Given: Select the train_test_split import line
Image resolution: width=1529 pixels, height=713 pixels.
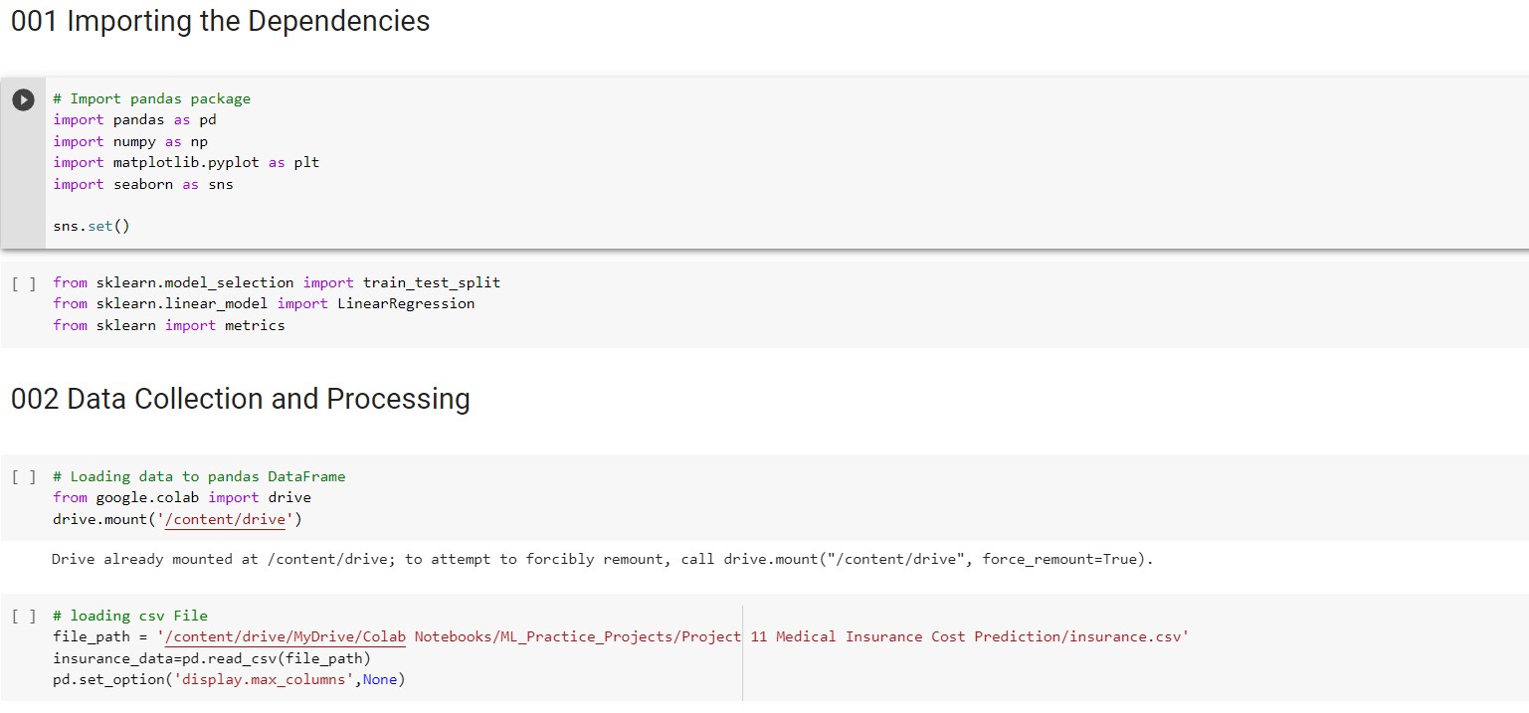Looking at the screenshot, I should [276, 282].
